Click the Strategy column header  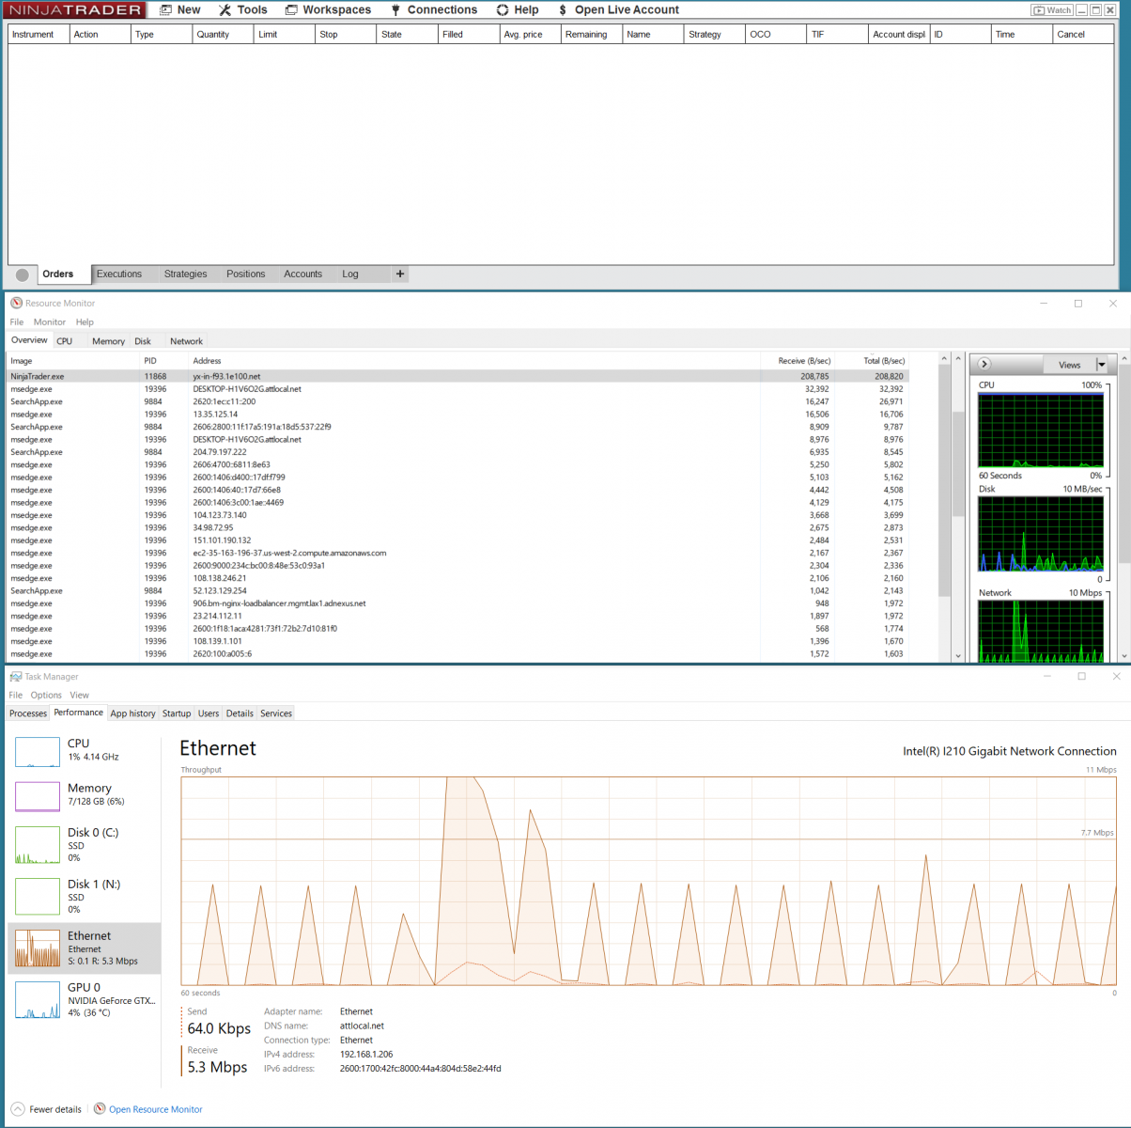click(x=714, y=34)
